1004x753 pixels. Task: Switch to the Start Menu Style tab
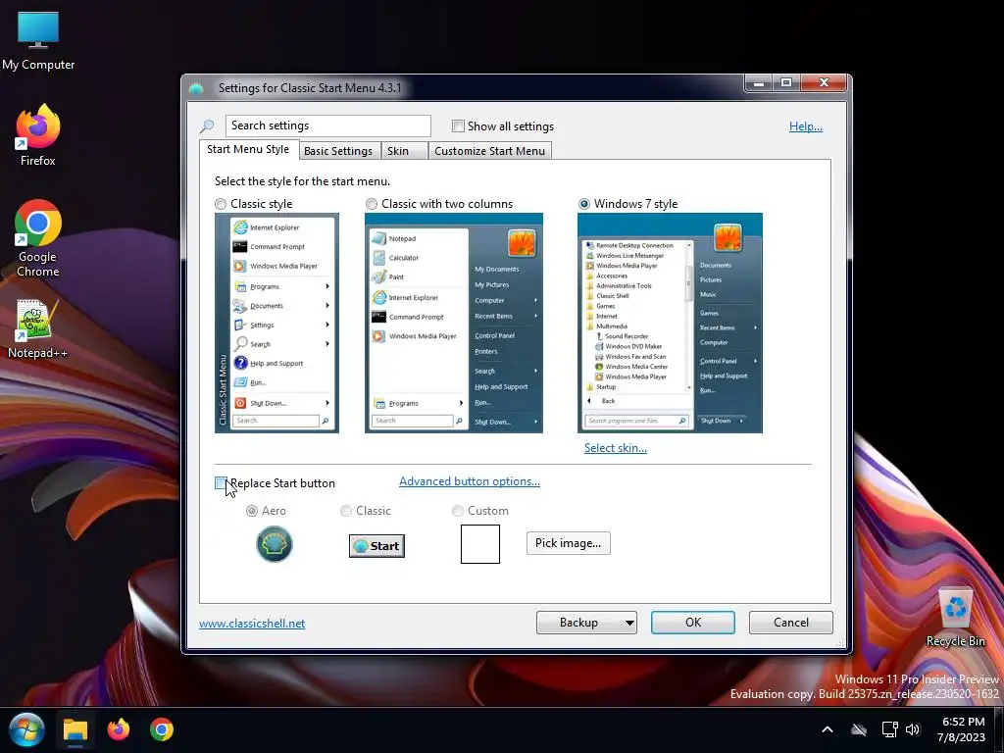click(248, 149)
